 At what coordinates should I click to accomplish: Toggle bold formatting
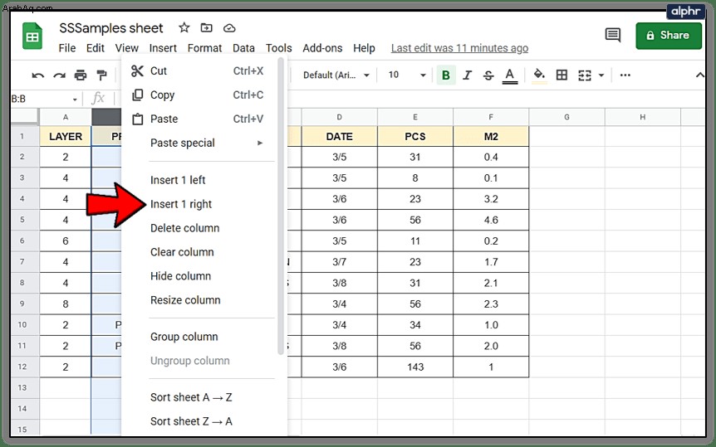pos(446,75)
